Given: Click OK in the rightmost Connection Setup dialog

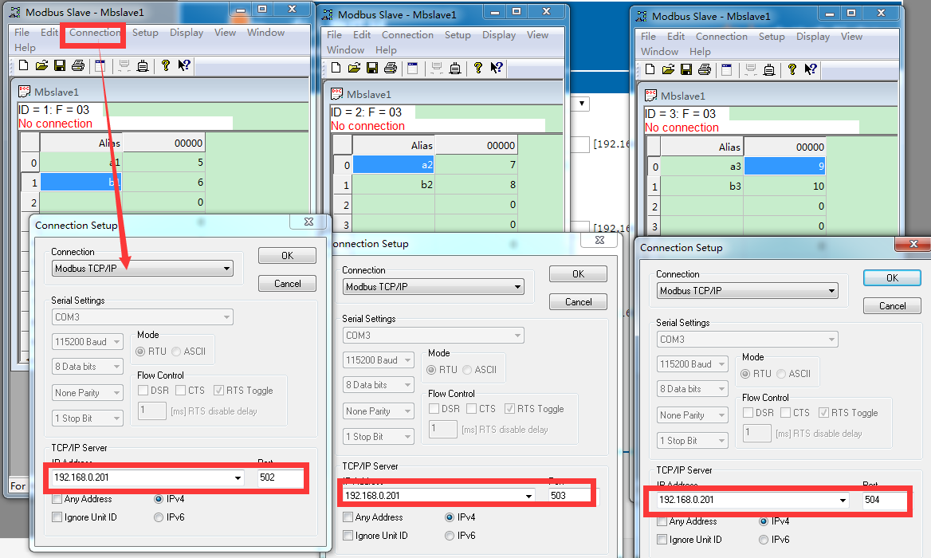Looking at the screenshot, I should tap(892, 278).
